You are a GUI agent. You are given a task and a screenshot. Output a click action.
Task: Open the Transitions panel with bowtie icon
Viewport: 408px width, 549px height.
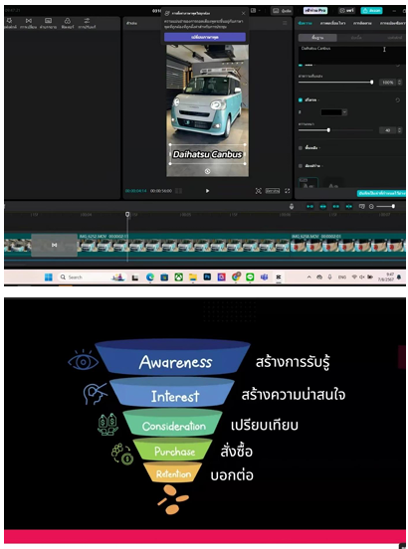pos(29,23)
